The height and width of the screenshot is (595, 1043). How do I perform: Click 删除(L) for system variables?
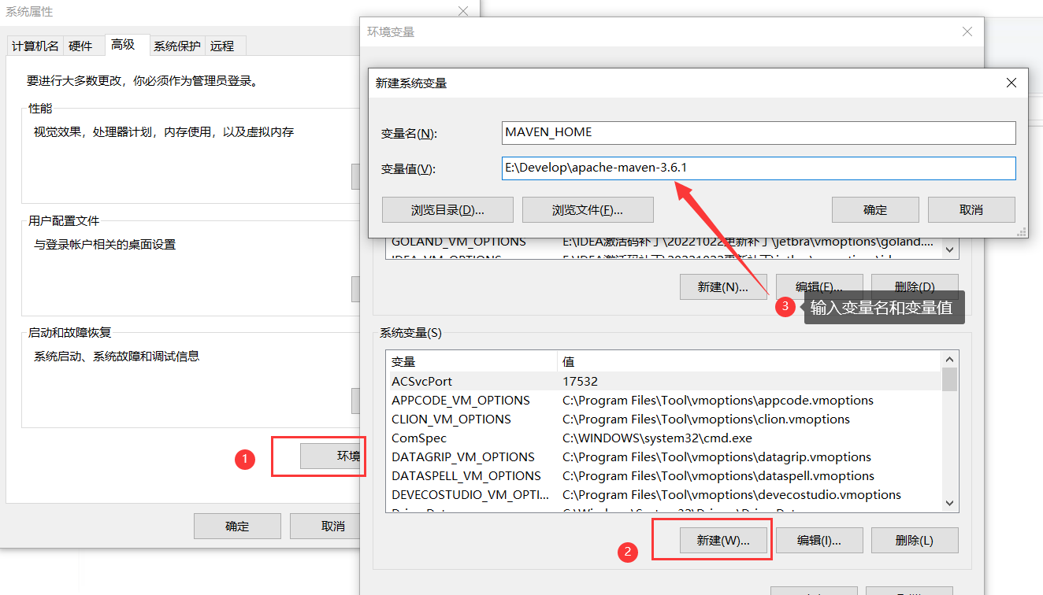pos(915,541)
